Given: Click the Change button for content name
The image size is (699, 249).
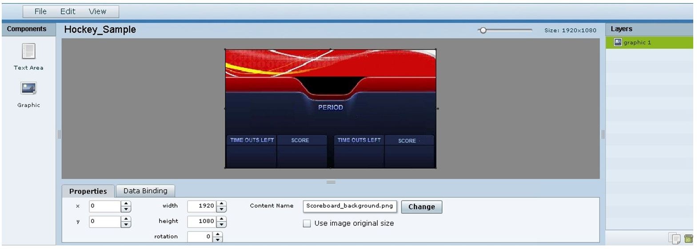Looking at the screenshot, I should point(422,207).
